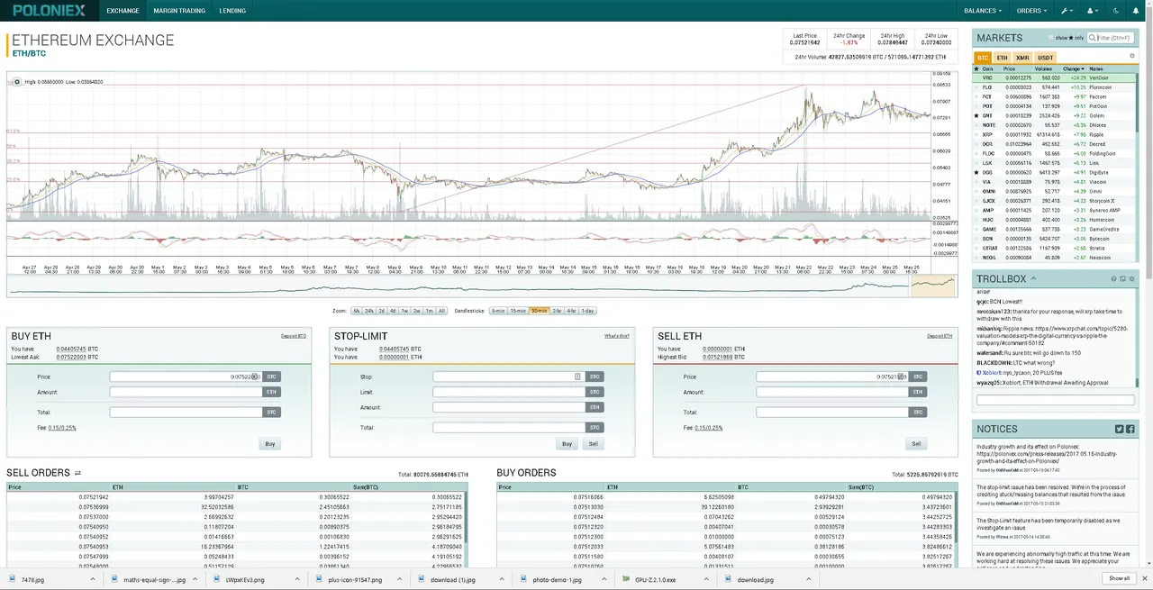Image resolution: width=1153 pixels, height=590 pixels.
Task: Switch to ETH markets tab
Action: (1002, 58)
